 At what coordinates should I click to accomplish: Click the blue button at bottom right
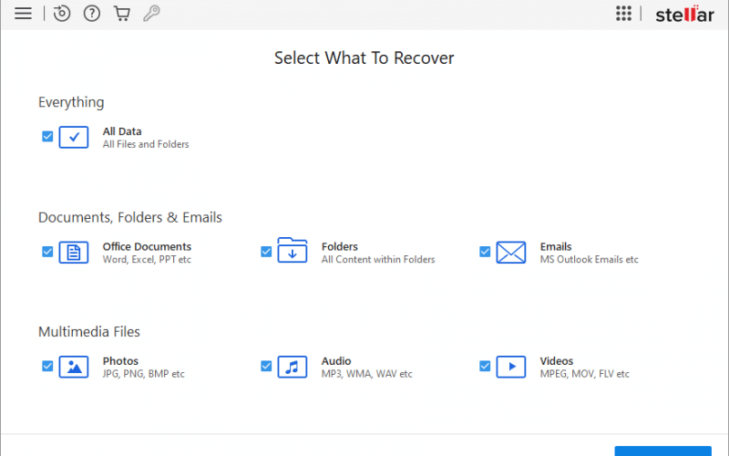662,451
